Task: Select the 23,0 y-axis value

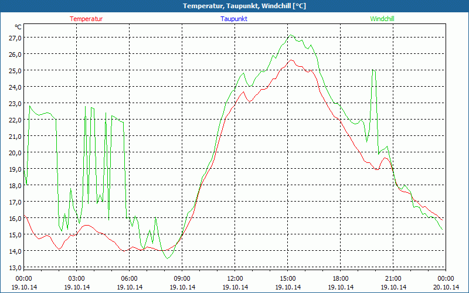Action: [15, 104]
